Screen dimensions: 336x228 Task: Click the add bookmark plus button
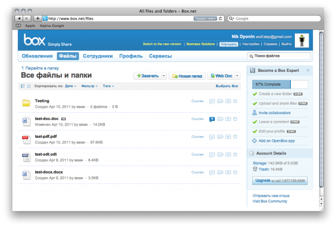[x=38, y=19]
